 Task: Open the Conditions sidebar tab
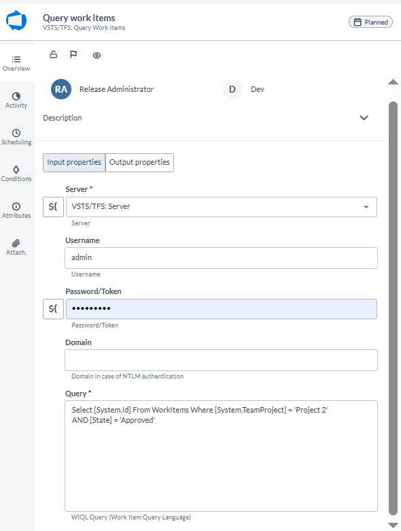16,174
